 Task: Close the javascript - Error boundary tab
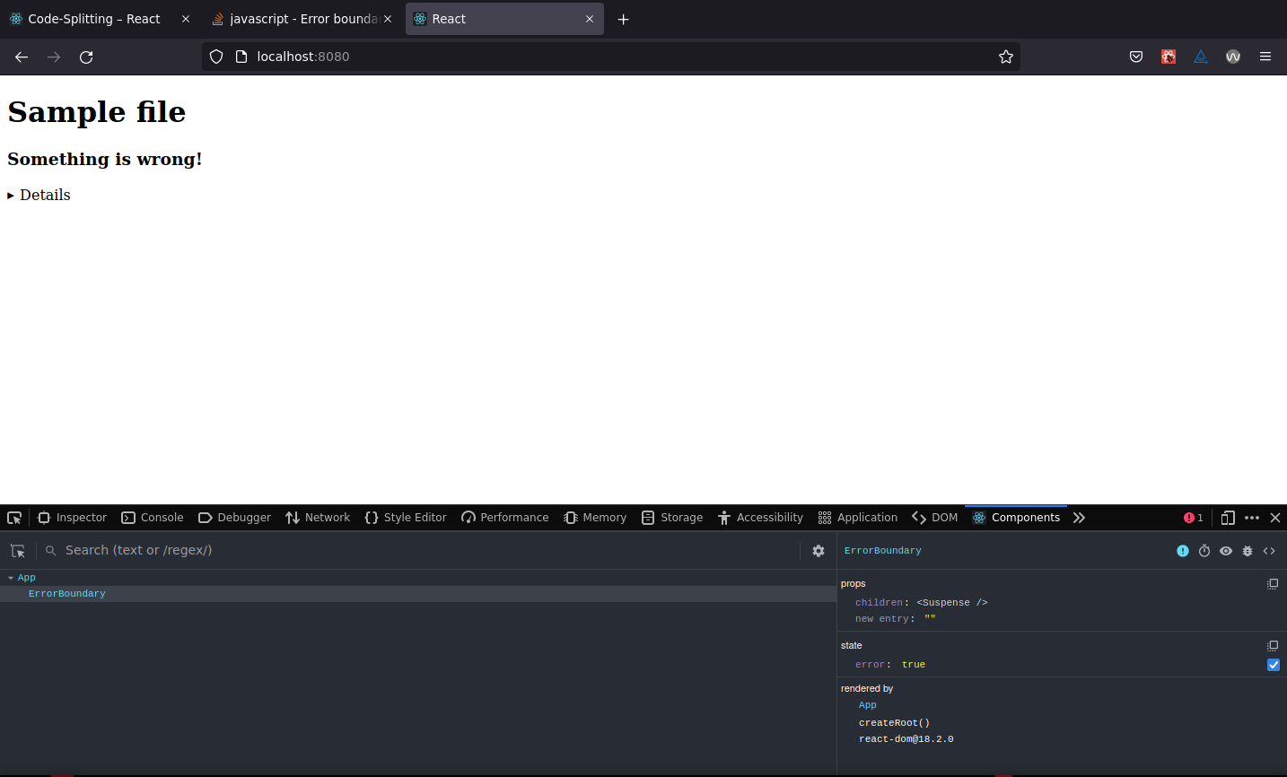(x=388, y=19)
